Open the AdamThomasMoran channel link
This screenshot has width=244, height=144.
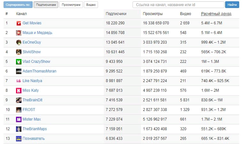(39, 71)
